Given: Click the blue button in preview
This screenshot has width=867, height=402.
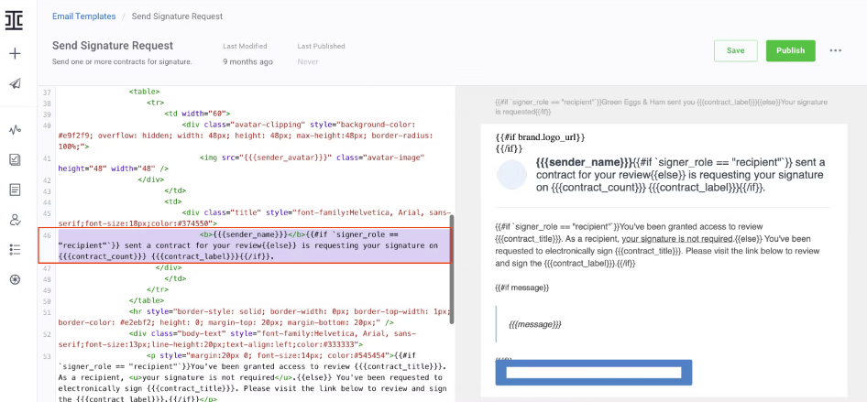Looking at the screenshot, I should [x=593, y=373].
